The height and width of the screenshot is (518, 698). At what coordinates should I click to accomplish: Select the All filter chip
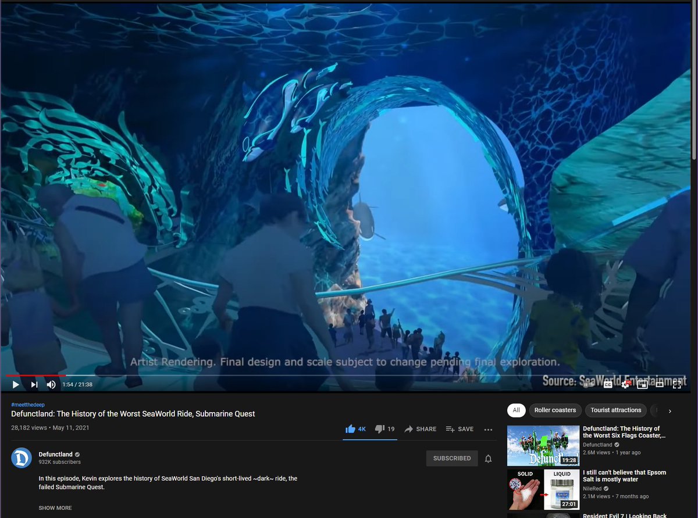click(516, 410)
